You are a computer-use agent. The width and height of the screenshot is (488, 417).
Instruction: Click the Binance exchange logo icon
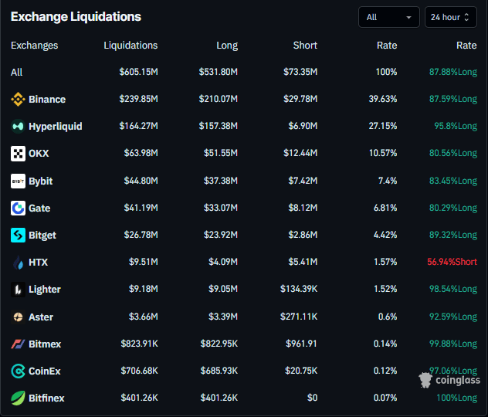[x=18, y=100]
